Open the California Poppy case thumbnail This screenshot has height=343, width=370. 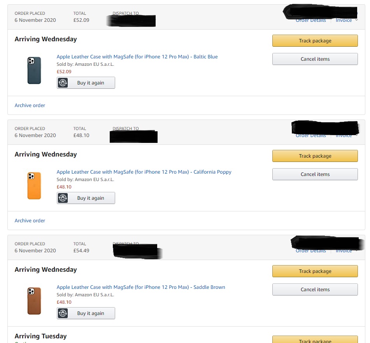[x=34, y=185]
